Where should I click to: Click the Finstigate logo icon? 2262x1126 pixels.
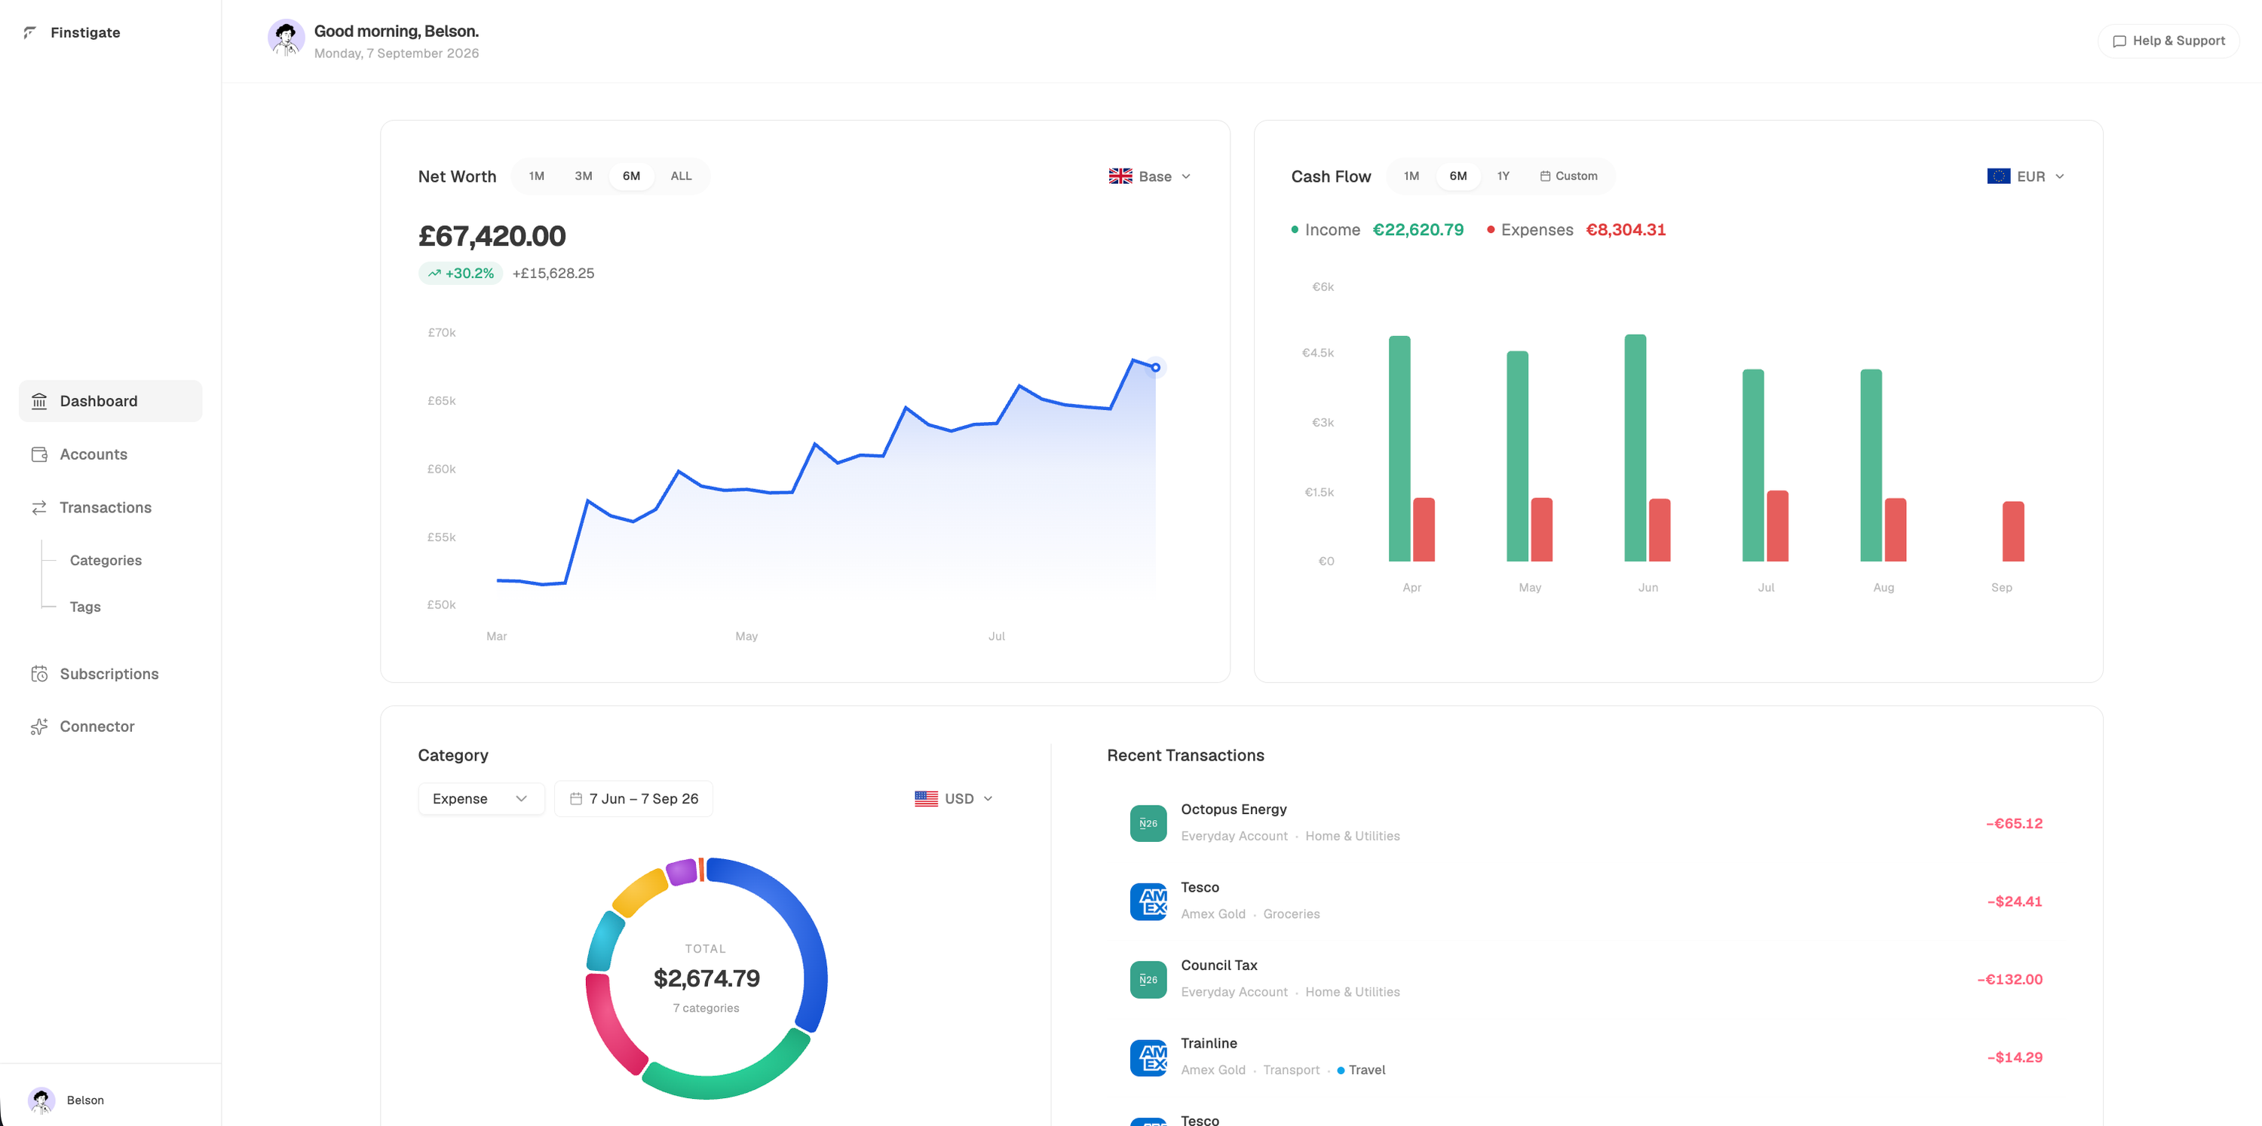(x=30, y=32)
